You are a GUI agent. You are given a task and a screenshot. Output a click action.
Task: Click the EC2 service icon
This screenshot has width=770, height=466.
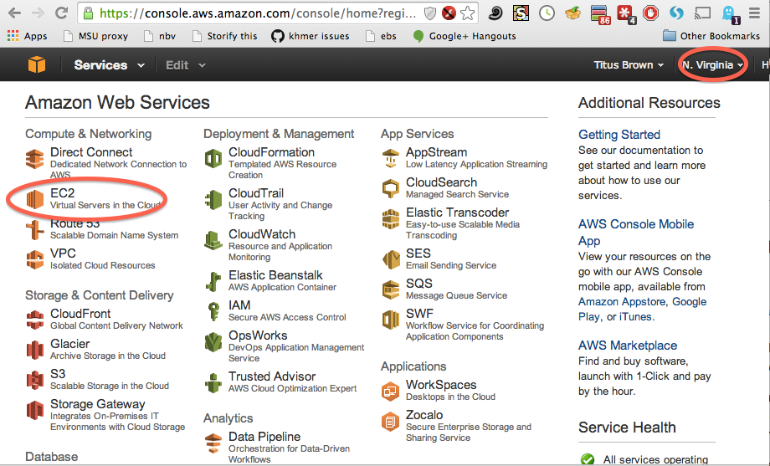coord(35,199)
